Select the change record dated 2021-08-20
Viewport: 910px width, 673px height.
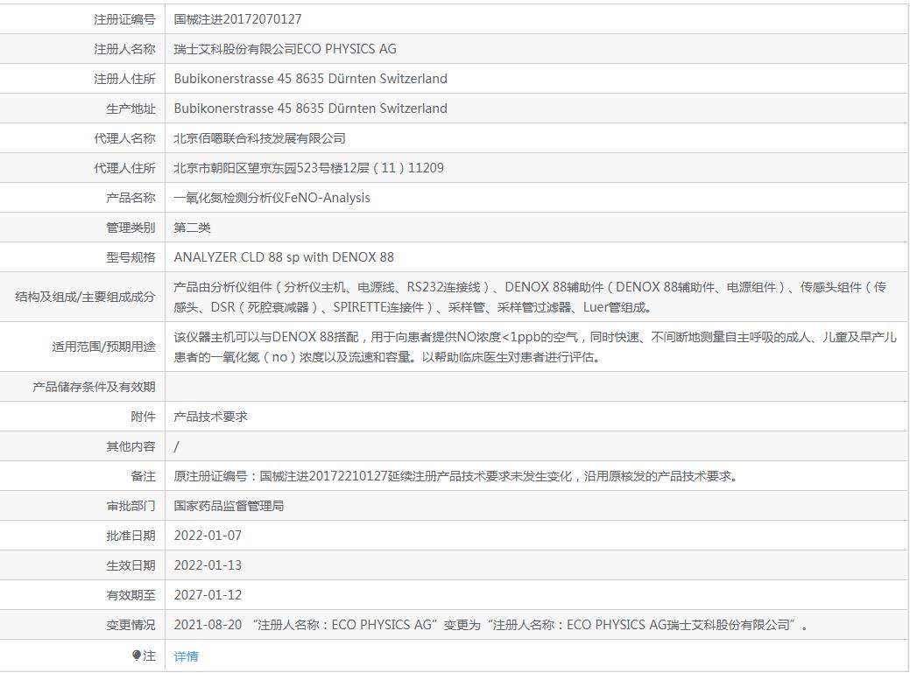click(491, 625)
